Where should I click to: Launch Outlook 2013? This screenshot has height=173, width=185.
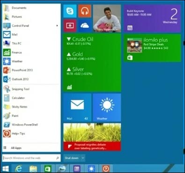coord(31,79)
